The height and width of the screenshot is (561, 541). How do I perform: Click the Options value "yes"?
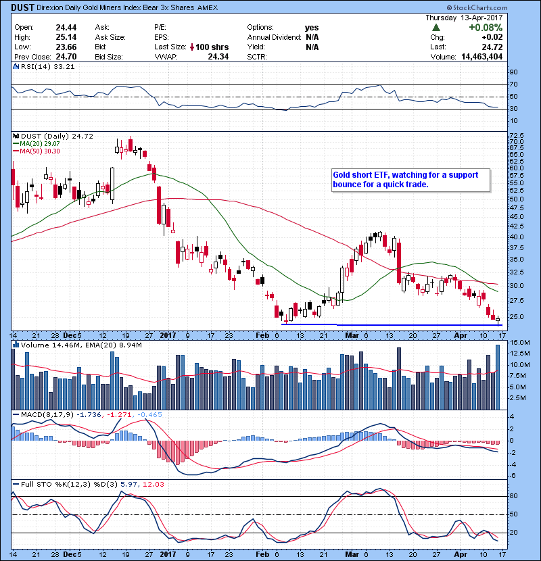[312, 28]
